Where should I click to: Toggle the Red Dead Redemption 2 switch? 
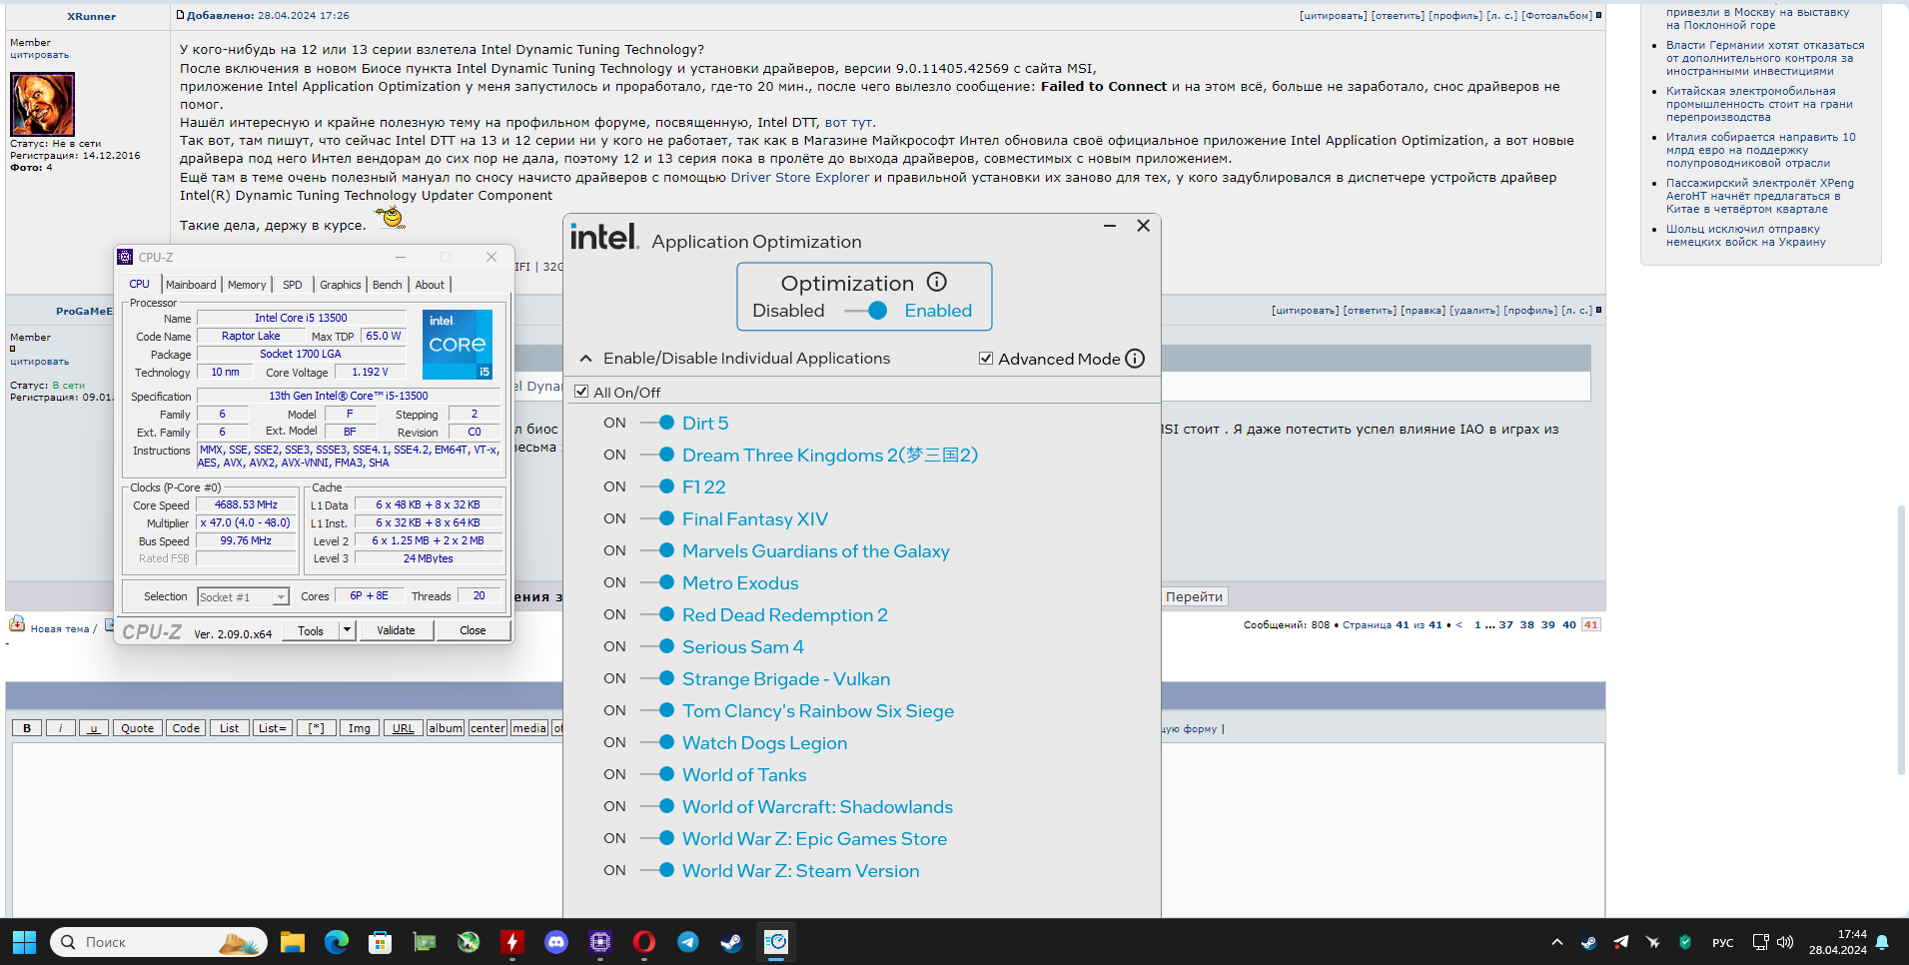657,615
